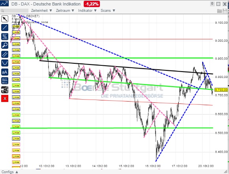Click the magnifier icon in search field
Screen dimensions: 229x174
[2, 11]
